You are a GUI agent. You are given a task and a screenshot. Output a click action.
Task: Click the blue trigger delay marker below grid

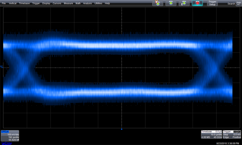(122, 129)
